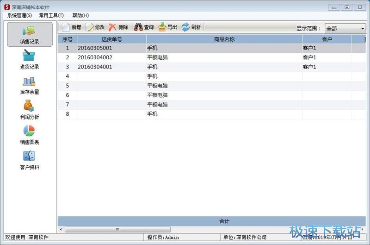The width and height of the screenshot is (370, 245).
Task: Open the 利润分析 profit analysis panel
Action: tap(30, 110)
